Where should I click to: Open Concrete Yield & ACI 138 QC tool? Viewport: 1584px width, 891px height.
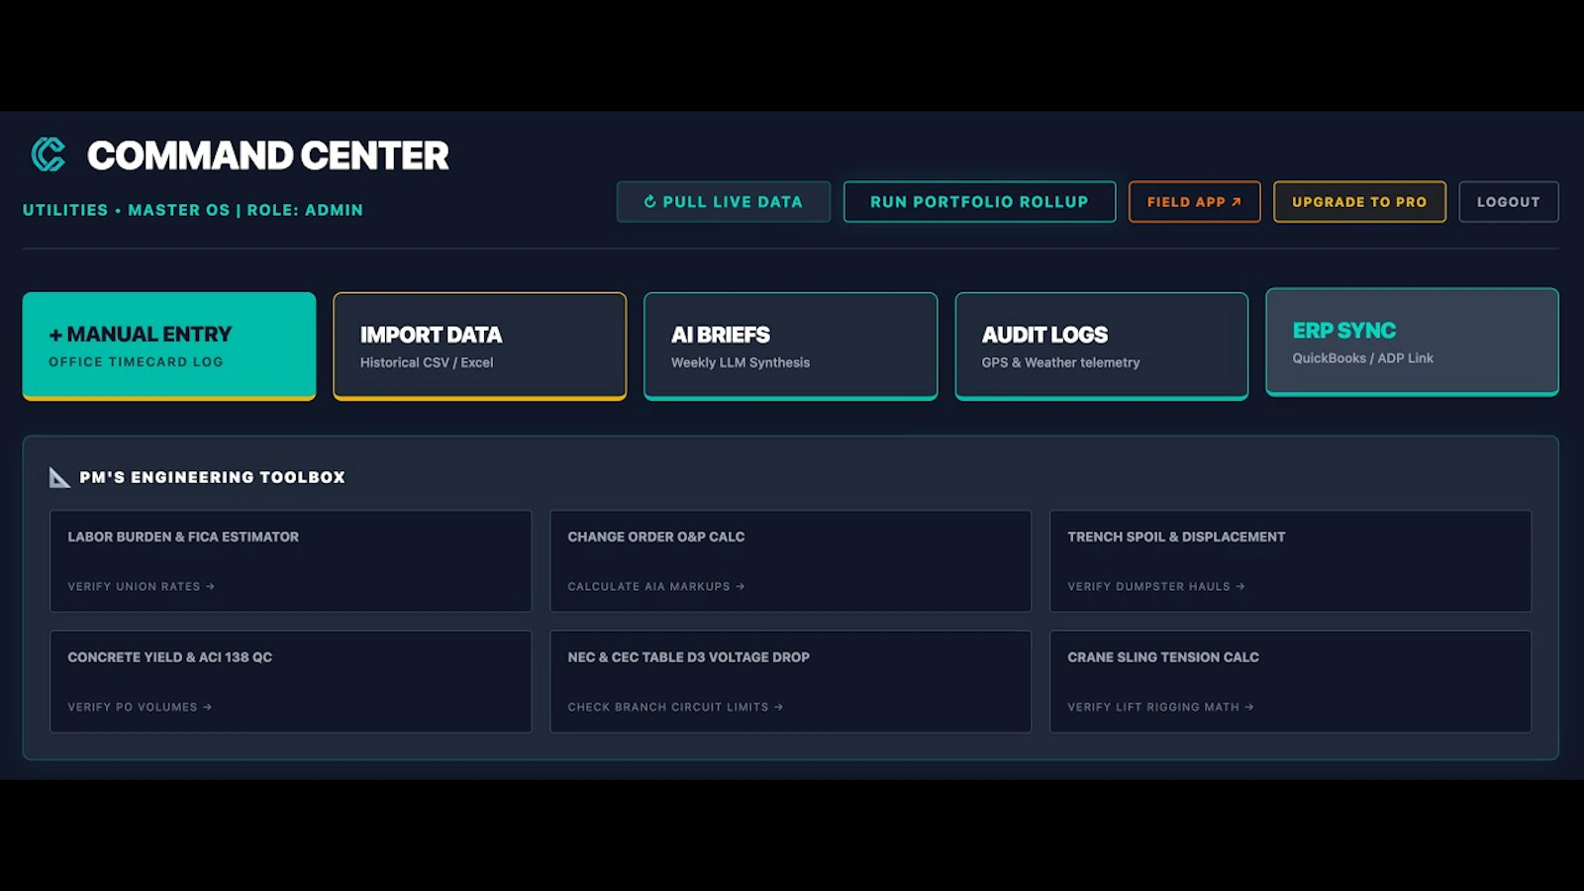(291, 682)
